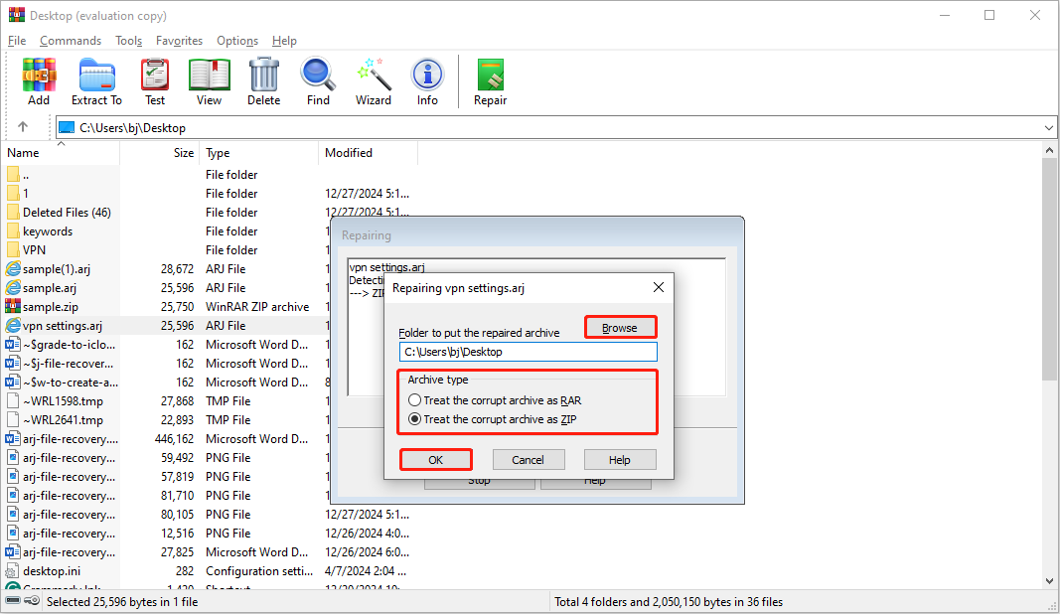This screenshot has height=614, width=1060.
Task: Show archive Info icon
Action: click(x=427, y=81)
